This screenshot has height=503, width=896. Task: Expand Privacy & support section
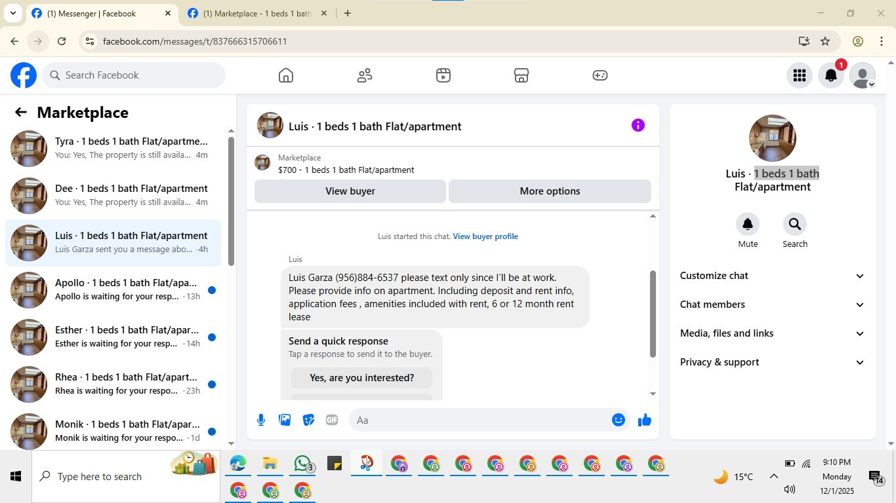(773, 362)
